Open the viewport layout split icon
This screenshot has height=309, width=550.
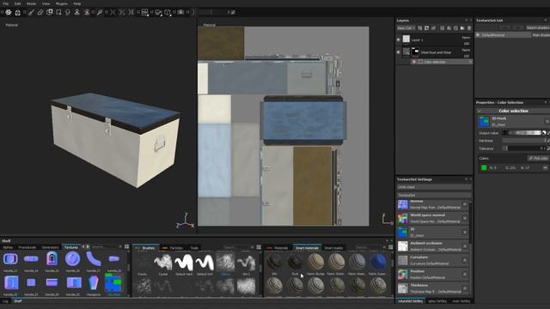[x=144, y=12]
